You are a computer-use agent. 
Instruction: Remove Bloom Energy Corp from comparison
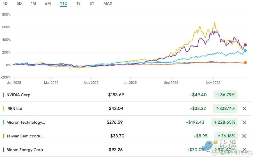coord(244,149)
